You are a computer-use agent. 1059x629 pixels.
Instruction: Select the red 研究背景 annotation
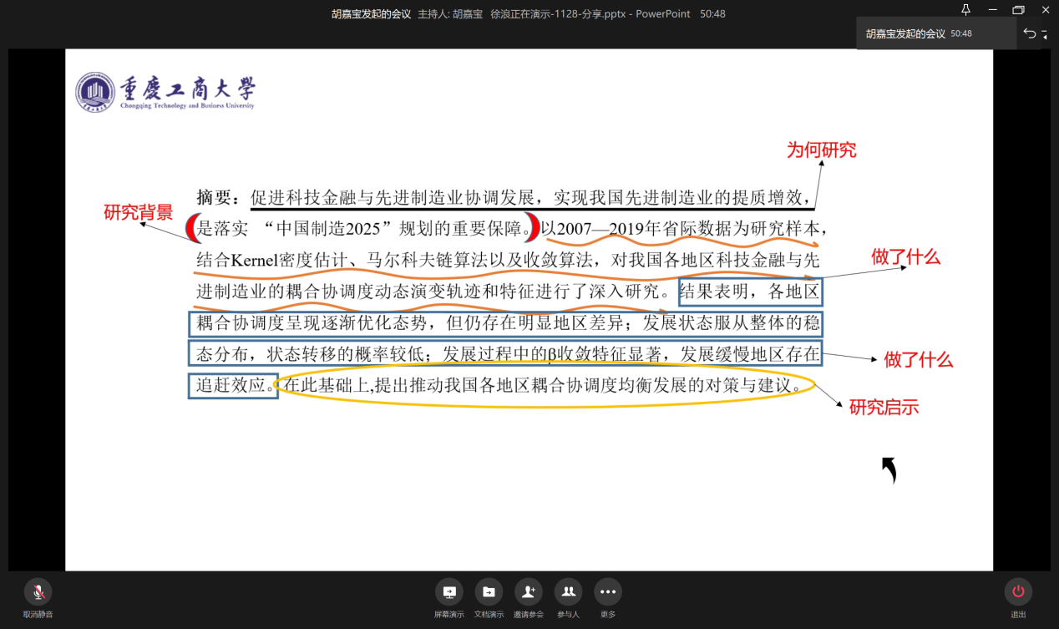138,212
